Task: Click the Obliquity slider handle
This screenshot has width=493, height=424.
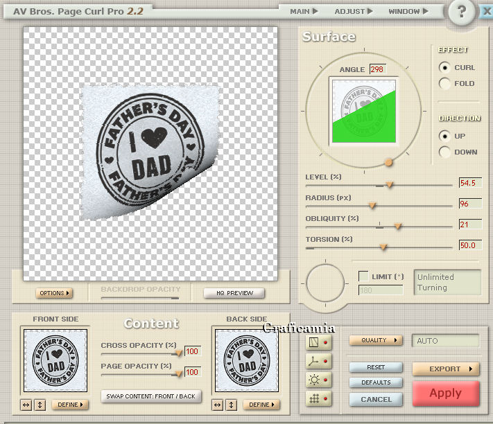Action: (x=398, y=226)
